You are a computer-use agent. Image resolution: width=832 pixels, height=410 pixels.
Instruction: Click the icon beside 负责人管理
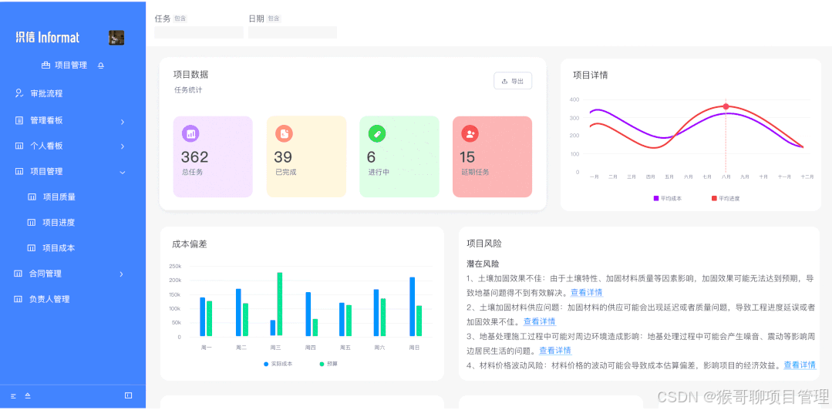tap(18, 299)
